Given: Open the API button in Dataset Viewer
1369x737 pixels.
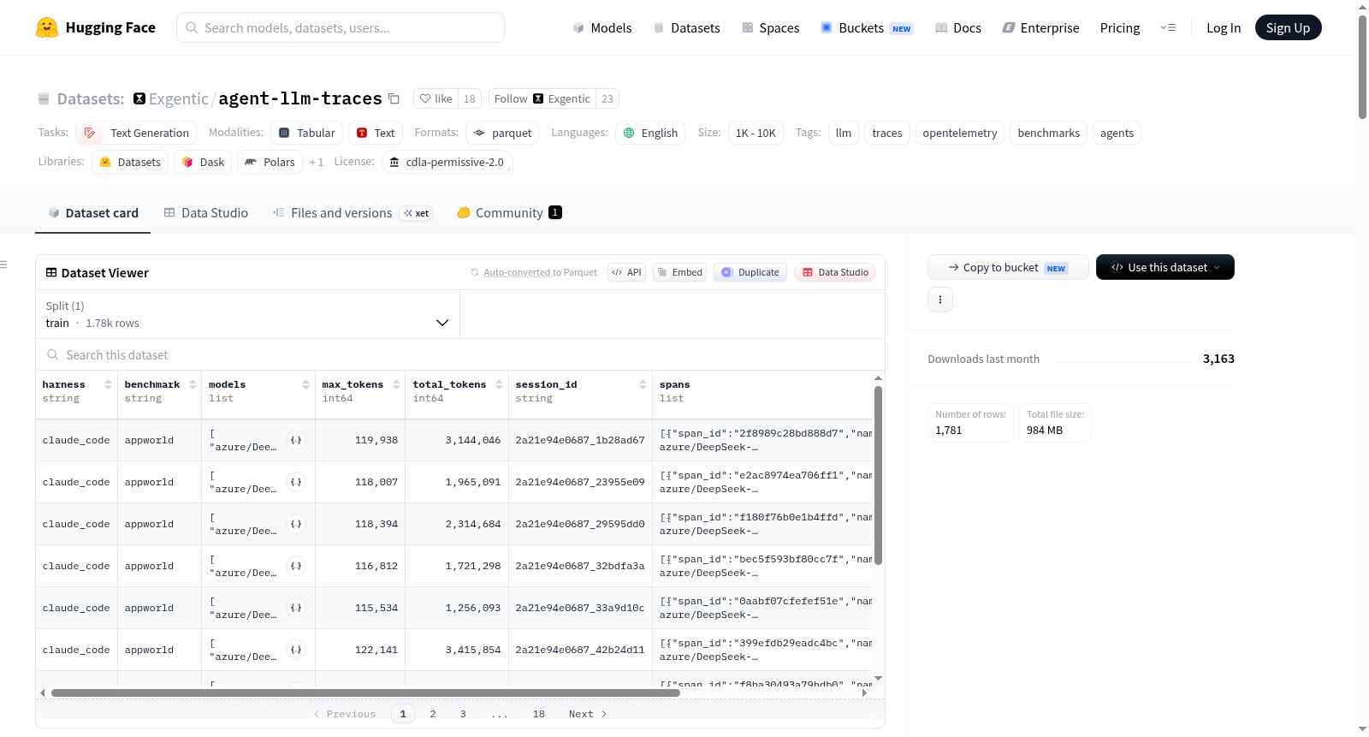Looking at the screenshot, I should click(x=626, y=272).
